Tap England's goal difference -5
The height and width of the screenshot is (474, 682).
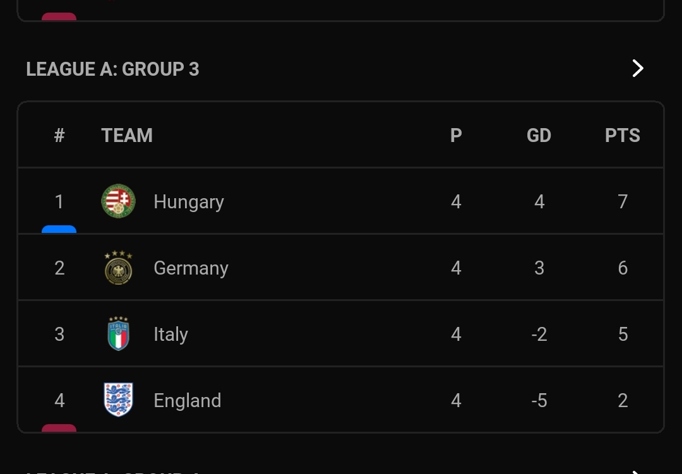click(539, 401)
